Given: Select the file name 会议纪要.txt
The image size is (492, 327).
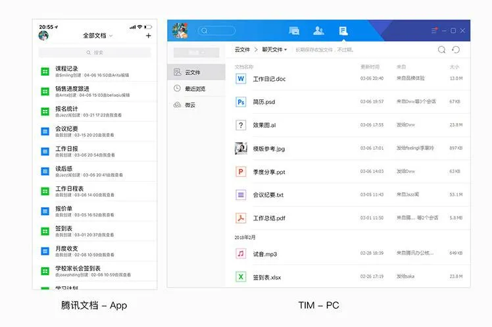Looking at the screenshot, I should coord(268,195).
